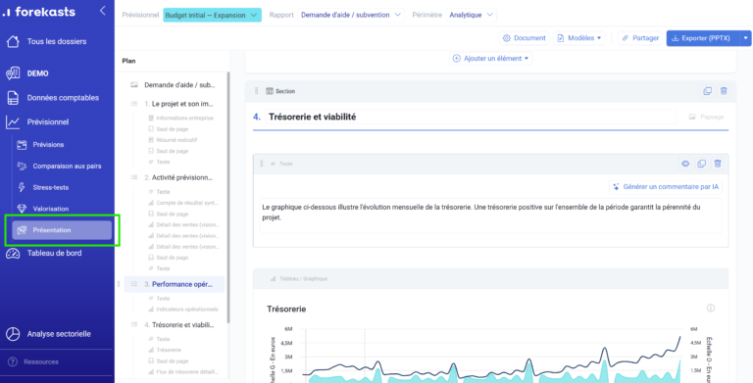
Task: Open Ajouter un élément menu
Action: 491,59
